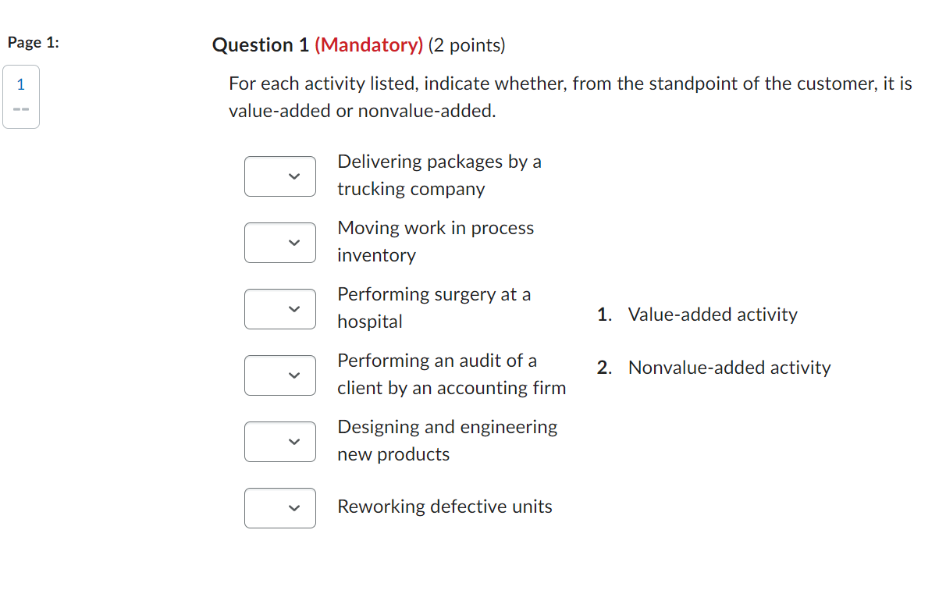The width and height of the screenshot is (946, 601).
Task: Click answer option 1, Value-added activity
Action: pos(712,315)
